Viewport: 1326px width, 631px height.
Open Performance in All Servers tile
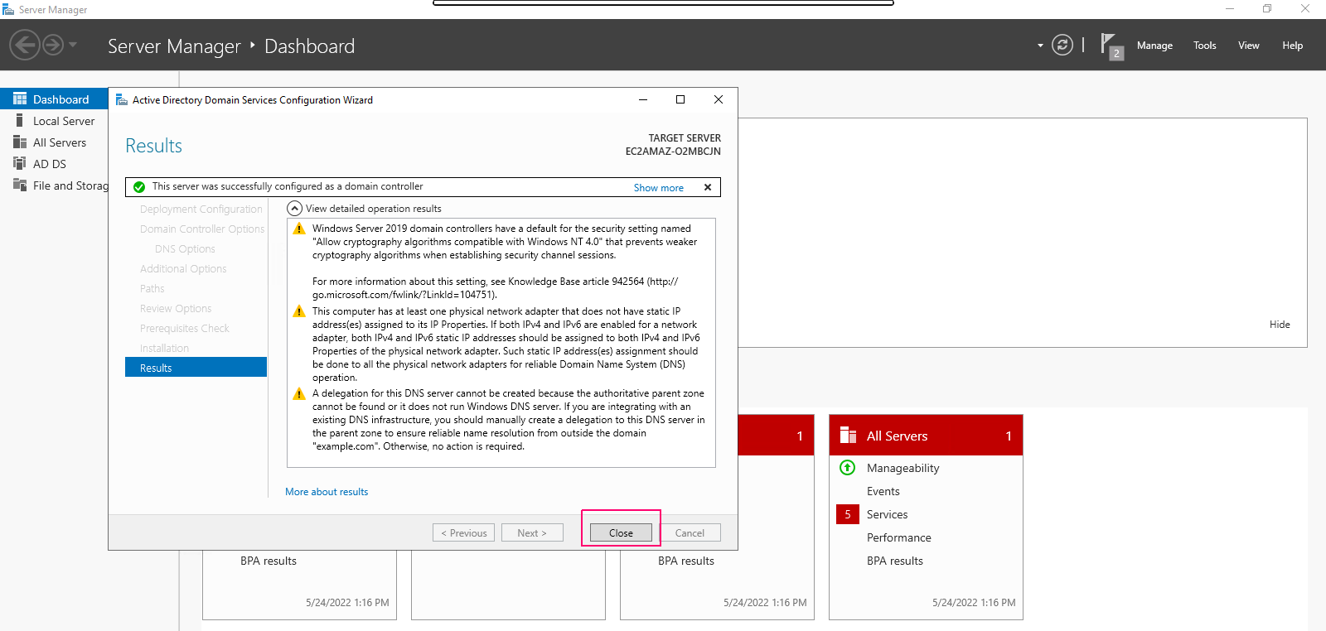(x=898, y=537)
